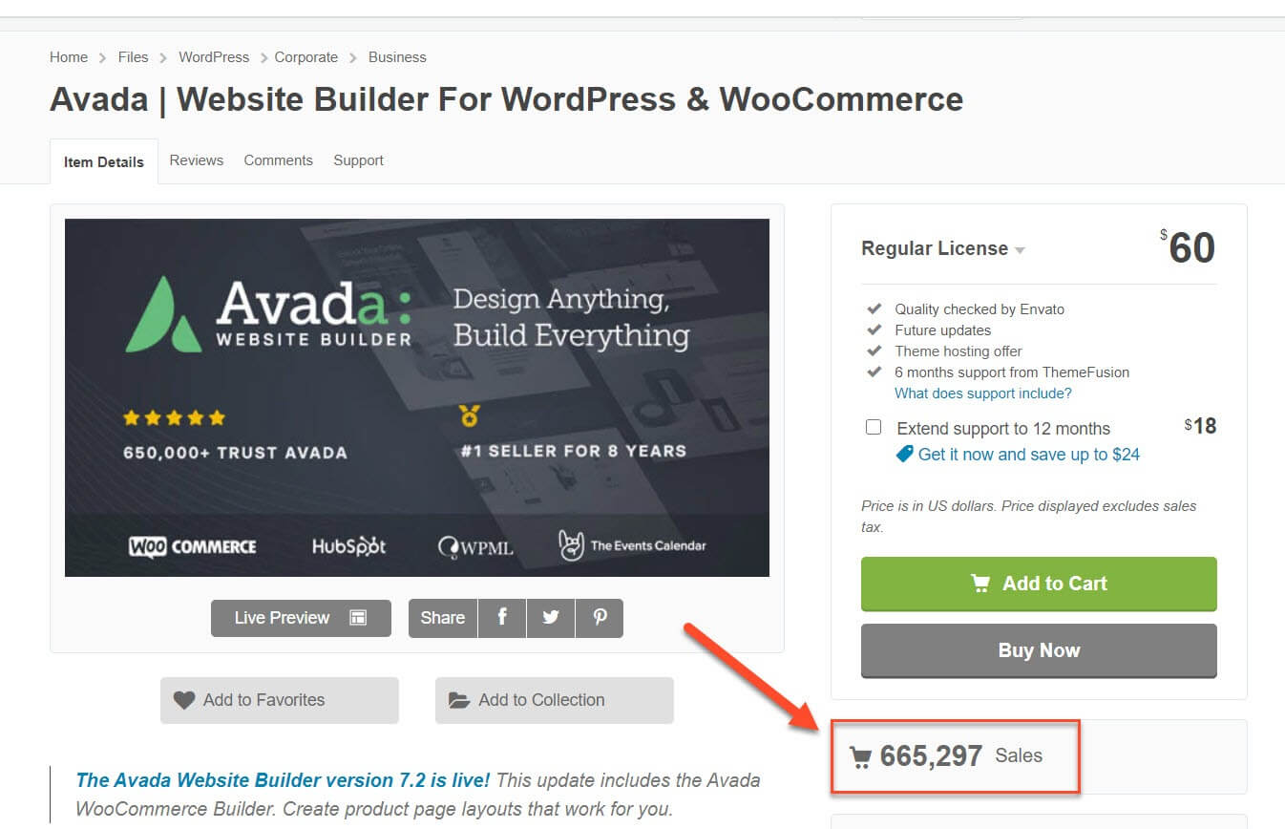The height and width of the screenshot is (829, 1285).
Task: Click the cart icon beside 665,297 Sales
Action: point(860,757)
